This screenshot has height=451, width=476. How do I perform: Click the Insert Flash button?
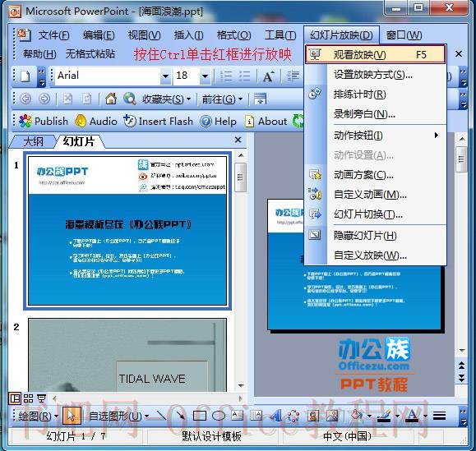158,122
